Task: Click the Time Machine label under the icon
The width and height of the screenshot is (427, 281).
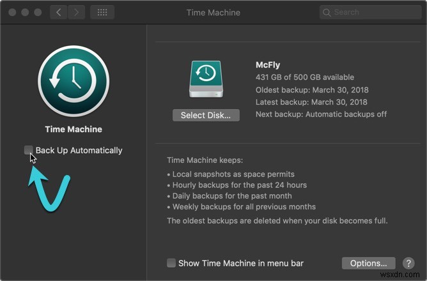Action: pos(74,129)
